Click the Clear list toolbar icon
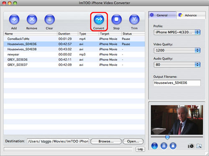Screen dimensions: 209x156 tap(50, 19)
